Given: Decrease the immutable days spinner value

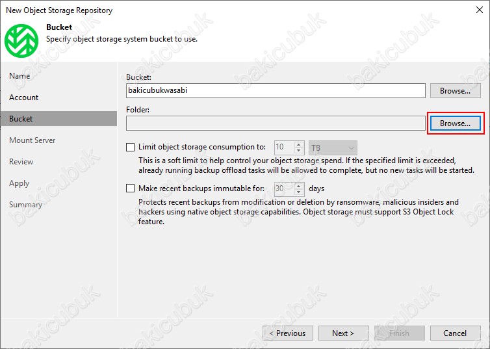Looking at the screenshot, I should click(299, 192).
